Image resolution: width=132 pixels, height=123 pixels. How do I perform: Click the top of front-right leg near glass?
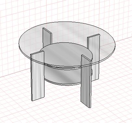pyautogui.click(x=86, y=57)
